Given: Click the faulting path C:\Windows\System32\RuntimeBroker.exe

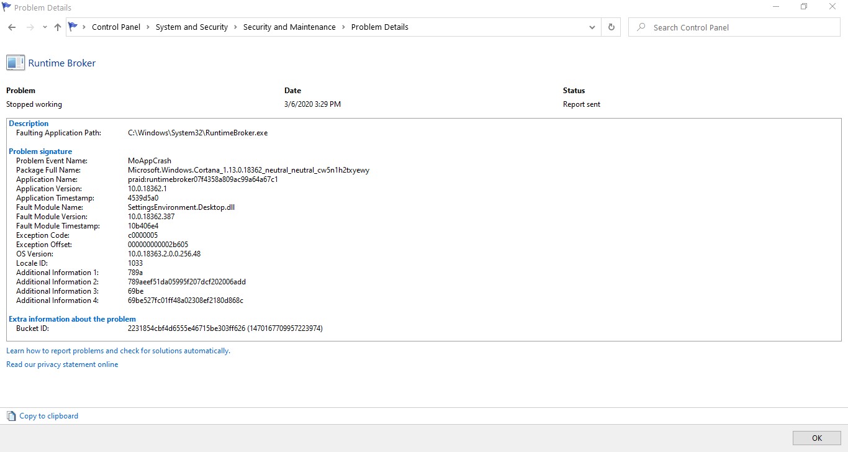Looking at the screenshot, I should pyautogui.click(x=198, y=133).
